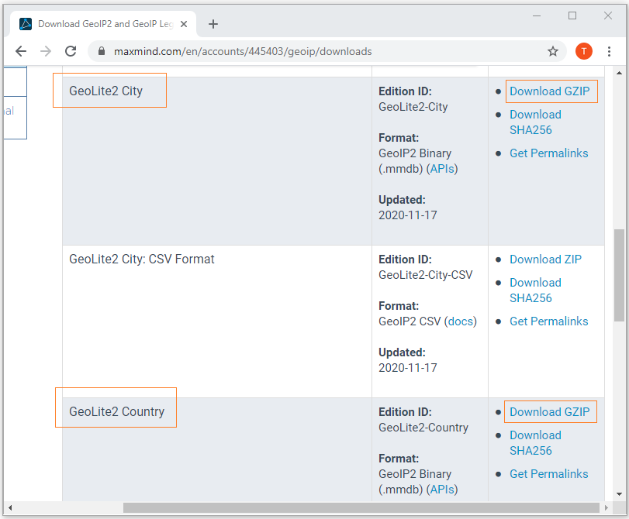
Task: Download GZIP for GeoLite2 Country
Action: [550, 412]
